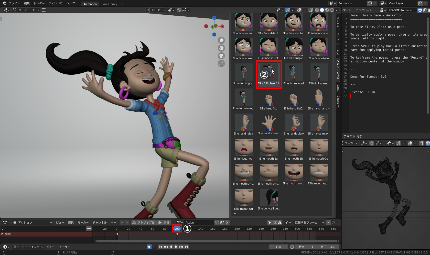Click the 保留 button
Screen dimensions: 430x255
coord(164,223)
